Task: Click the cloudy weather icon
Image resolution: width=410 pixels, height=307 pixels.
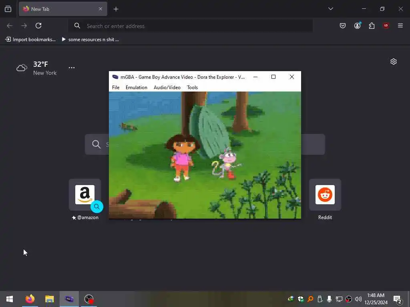Action: [22, 68]
